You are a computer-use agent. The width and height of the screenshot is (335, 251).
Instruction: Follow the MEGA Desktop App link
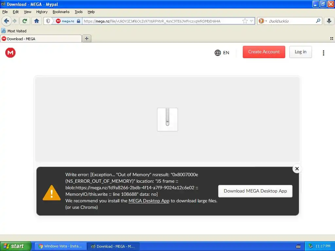(149, 201)
